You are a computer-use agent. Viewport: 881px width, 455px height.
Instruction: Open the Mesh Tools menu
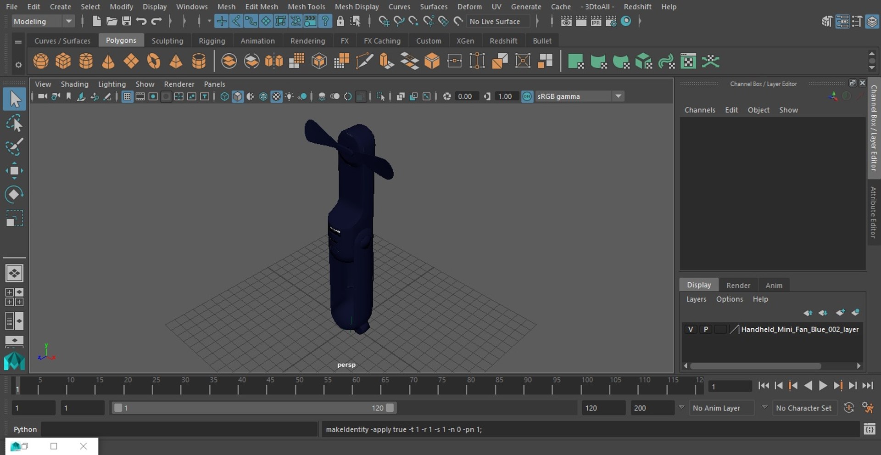[x=306, y=6]
